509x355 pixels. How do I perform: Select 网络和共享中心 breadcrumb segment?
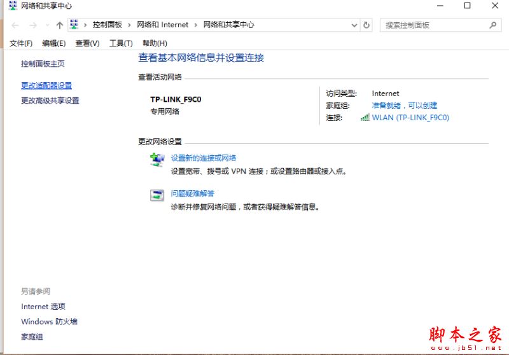(228, 25)
